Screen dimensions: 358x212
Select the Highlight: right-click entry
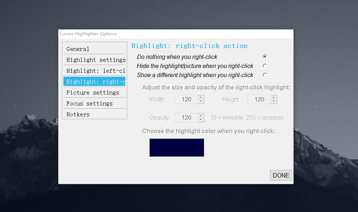click(94, 81)
